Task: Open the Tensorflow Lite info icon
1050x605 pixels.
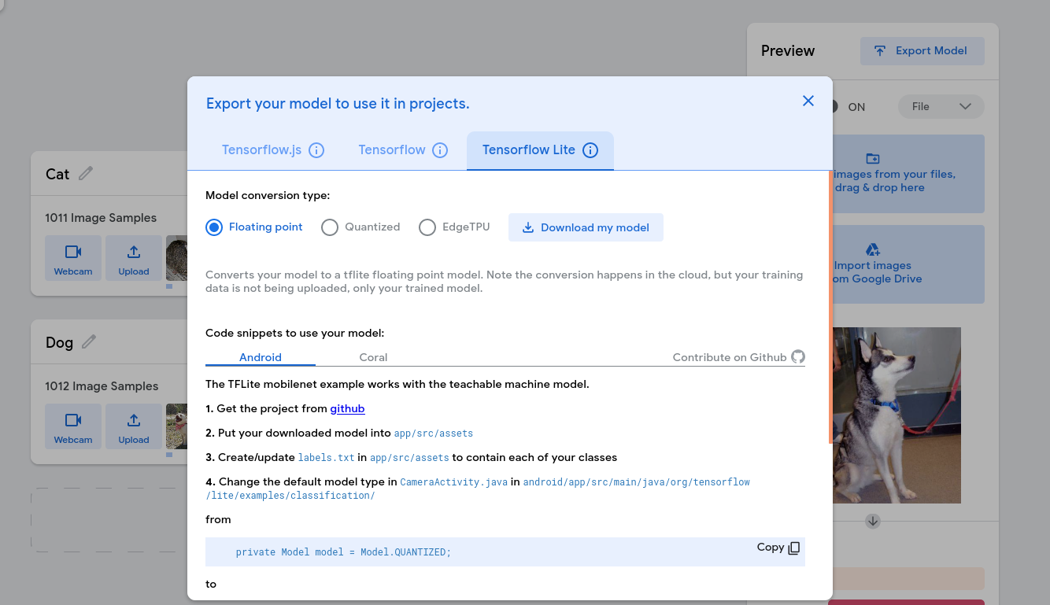Action: [x=590, y=150]
